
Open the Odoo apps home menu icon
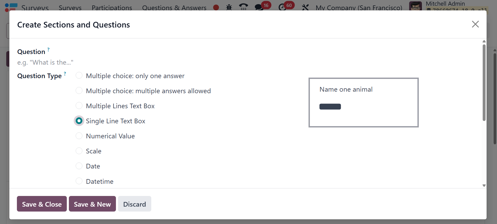click(x=11, y=7)
